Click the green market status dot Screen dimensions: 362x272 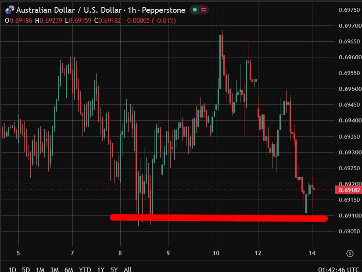pyautogui.click(x=195, y=10)
